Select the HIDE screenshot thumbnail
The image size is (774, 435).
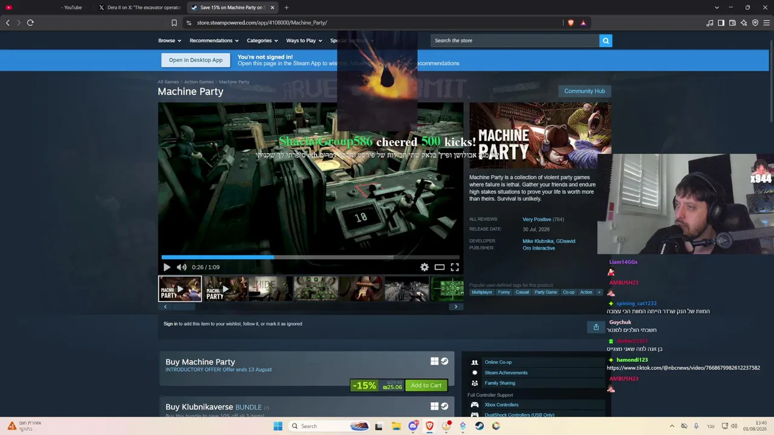click(270, 289)
